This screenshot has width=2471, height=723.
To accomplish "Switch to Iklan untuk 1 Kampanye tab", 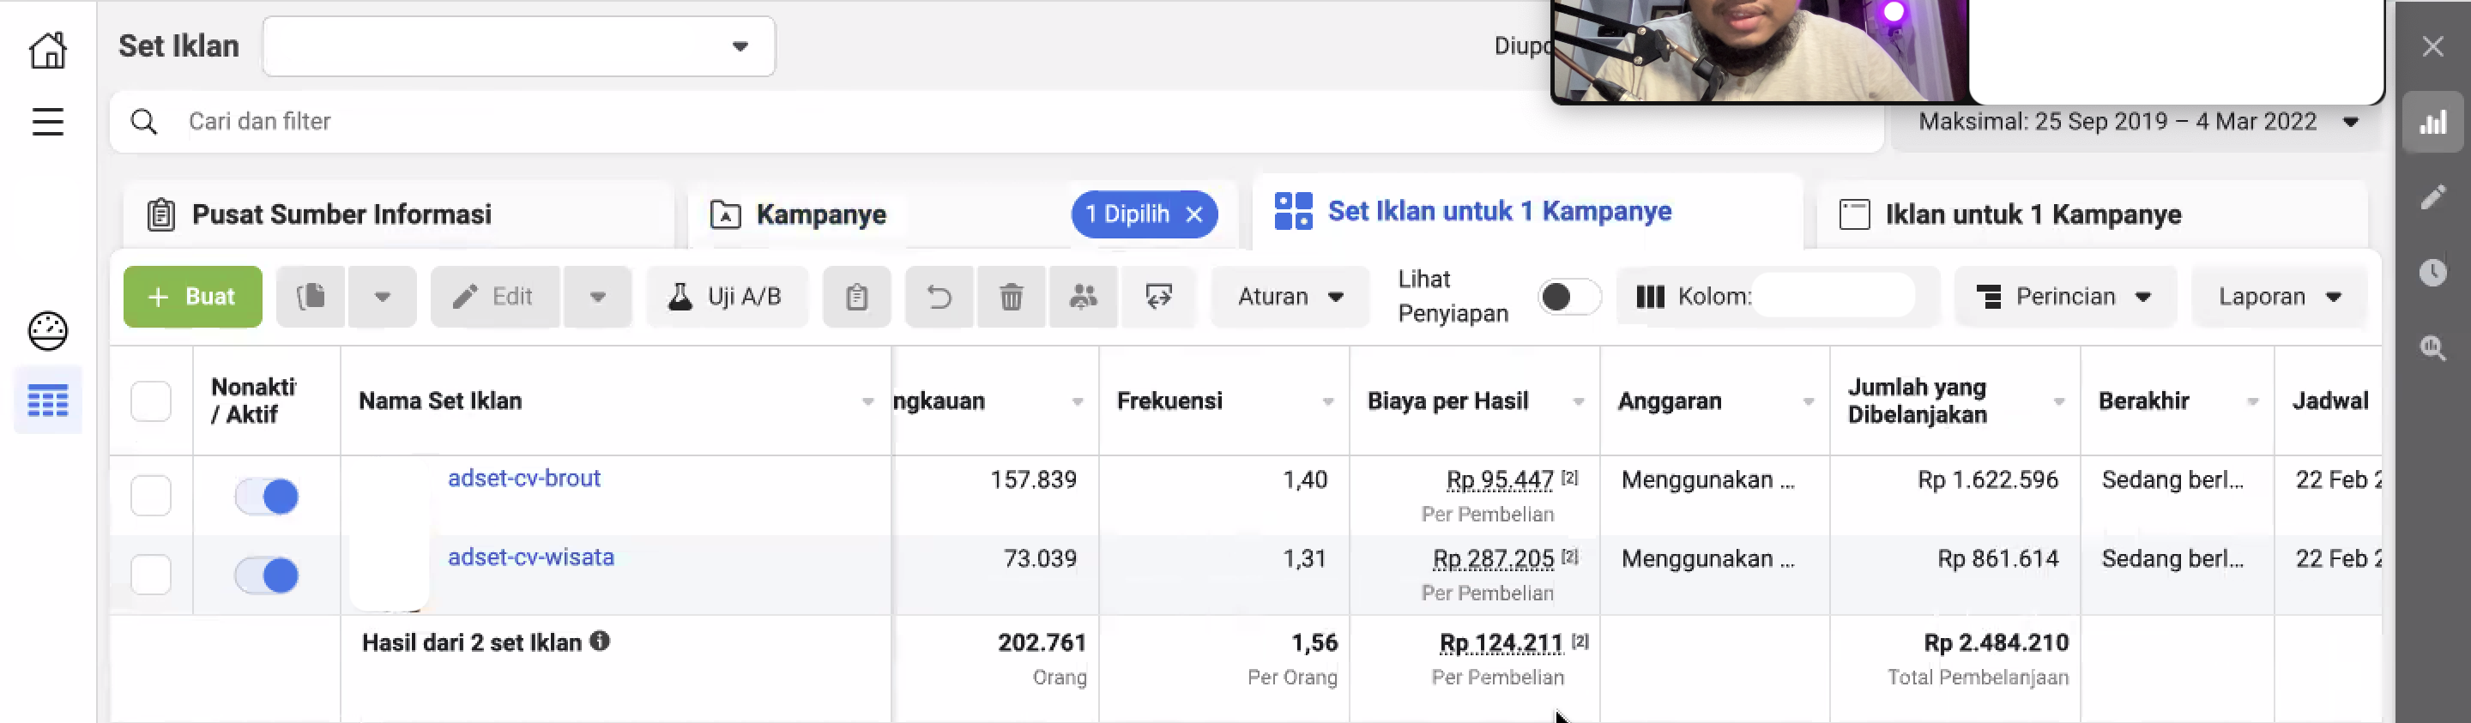I will point(2033,214).
